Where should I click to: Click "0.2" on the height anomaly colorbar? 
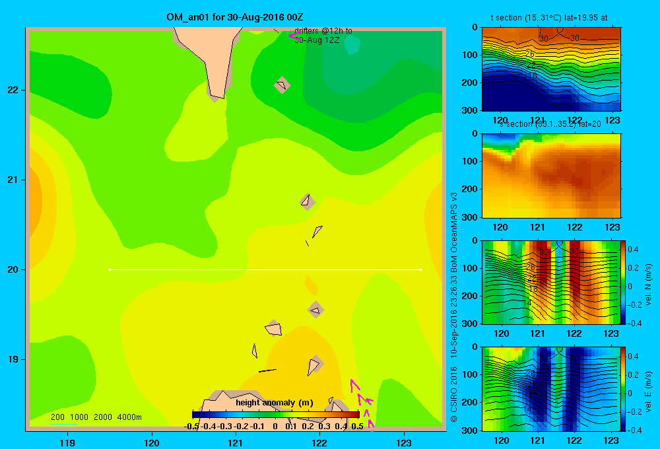pyautogui.click(x=308, y=427)
